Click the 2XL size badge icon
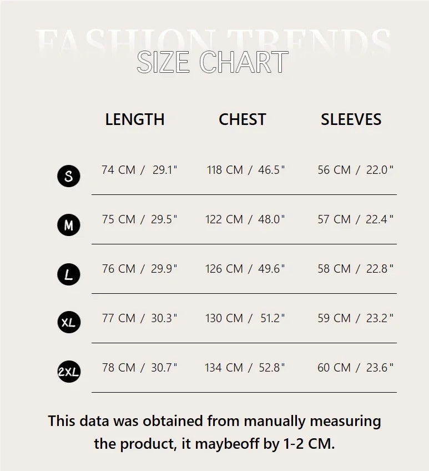This screenshot has height=471, width=429. pos(69,372)
